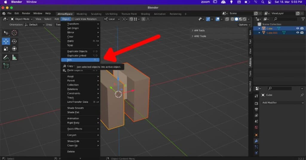This screenshot has width=306, height=160.
Task: Pin the Cube properties context
Action: (x=302, y=95)
